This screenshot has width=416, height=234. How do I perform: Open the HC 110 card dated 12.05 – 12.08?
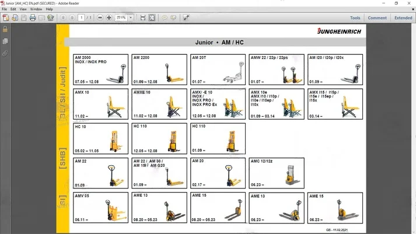click(159, 138)
